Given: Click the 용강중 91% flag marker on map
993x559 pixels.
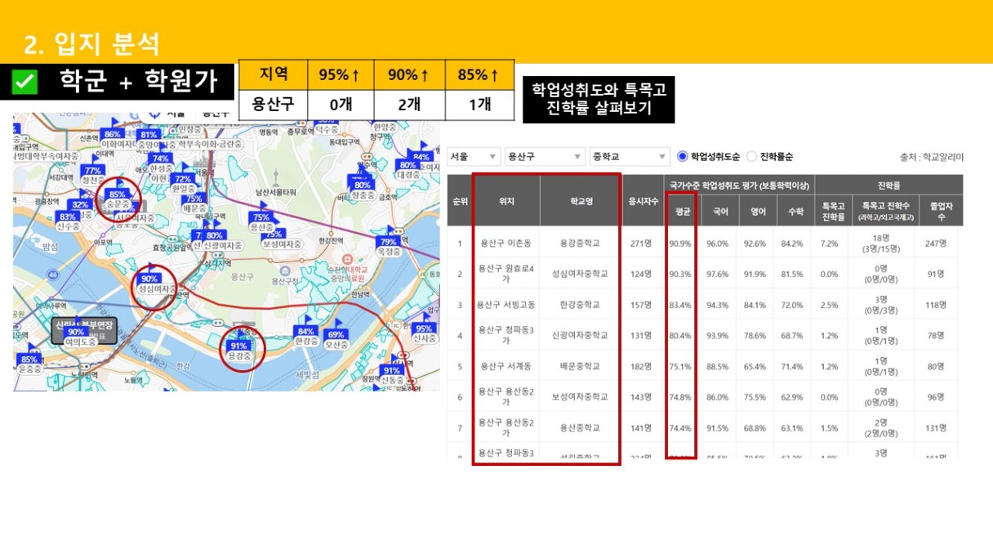Looking at the screenshot, I should tap(239, 346).
